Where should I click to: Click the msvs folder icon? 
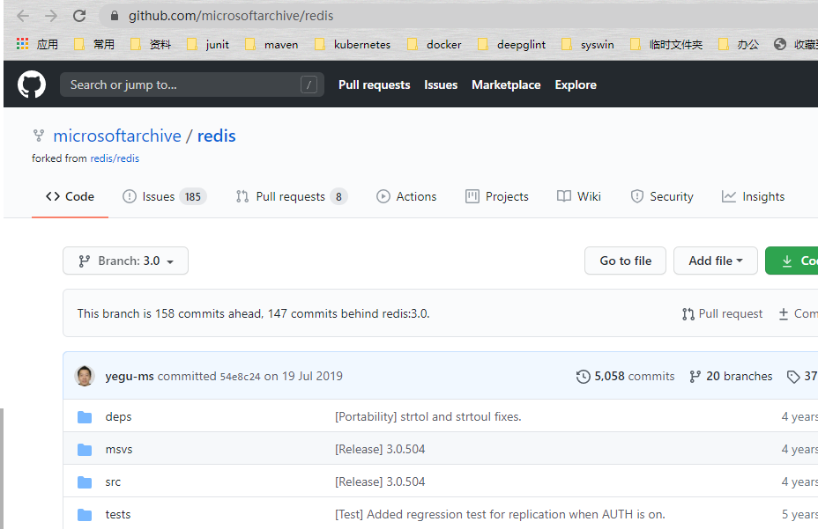coord(85,449)
